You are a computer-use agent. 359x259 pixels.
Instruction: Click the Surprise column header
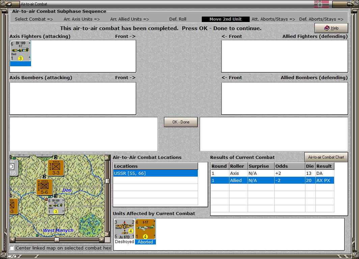[261, 166]
